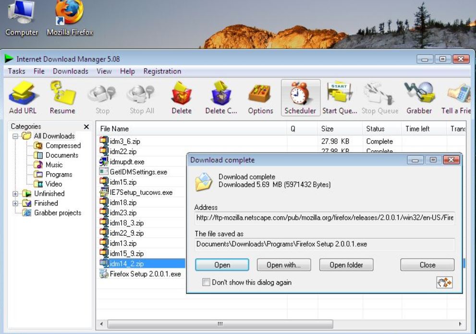Click the Delete Completed toolbar icon
Screen dimensions: 476x334
click(x=221, y=93)
